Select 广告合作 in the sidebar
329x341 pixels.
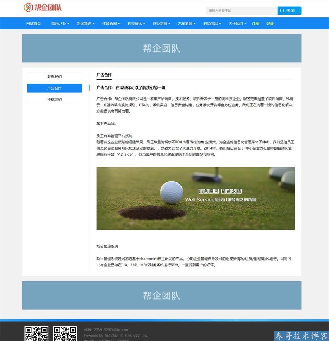point(55,88)
